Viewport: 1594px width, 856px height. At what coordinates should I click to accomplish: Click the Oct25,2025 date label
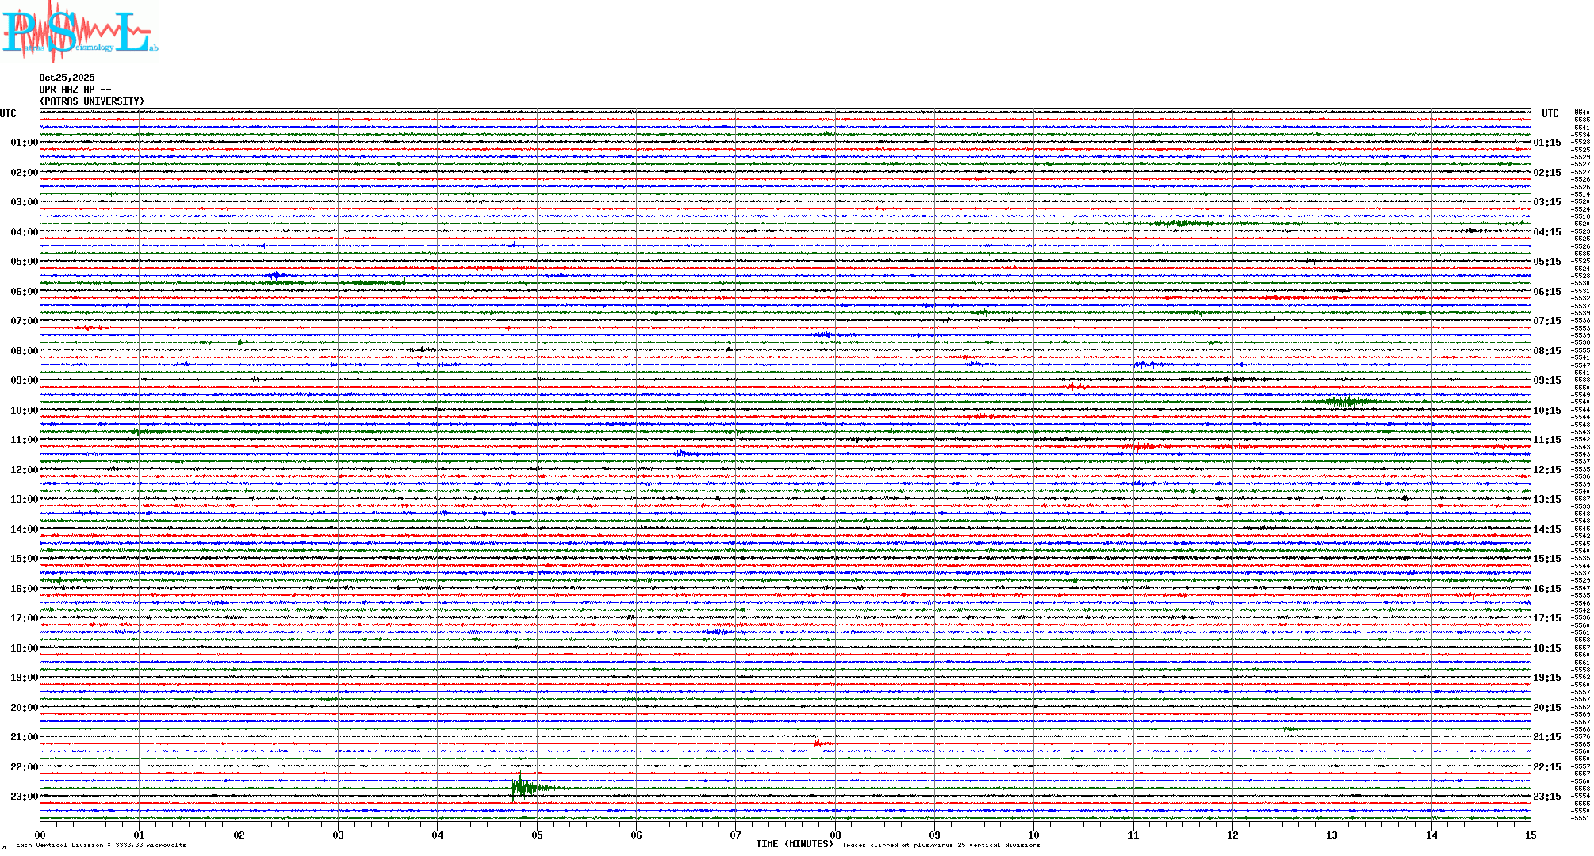pos(67,78)
